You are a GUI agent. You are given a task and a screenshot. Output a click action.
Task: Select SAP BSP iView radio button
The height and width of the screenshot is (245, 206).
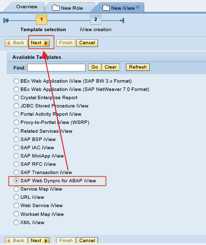click(16, 139)
